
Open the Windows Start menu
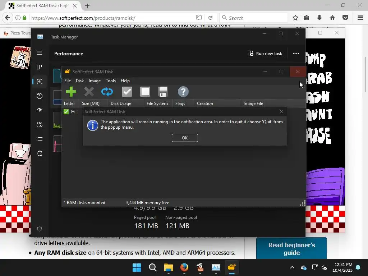pyautogui.click(x=137, y=267)
